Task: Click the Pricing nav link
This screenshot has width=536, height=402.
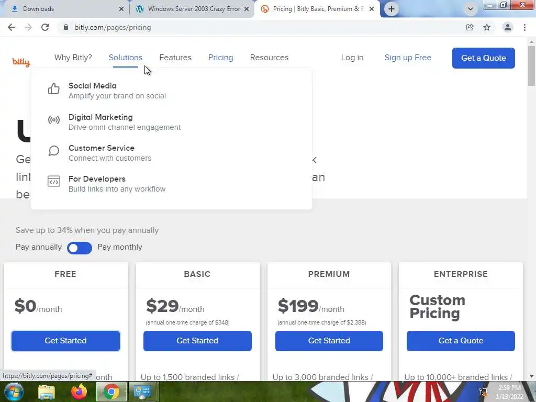Action: pos(220,58)
